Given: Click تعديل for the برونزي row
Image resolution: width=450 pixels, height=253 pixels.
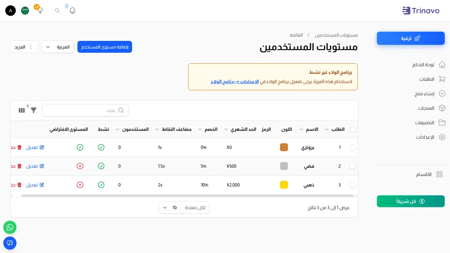Looking at the screenshot, I should 34,147.
